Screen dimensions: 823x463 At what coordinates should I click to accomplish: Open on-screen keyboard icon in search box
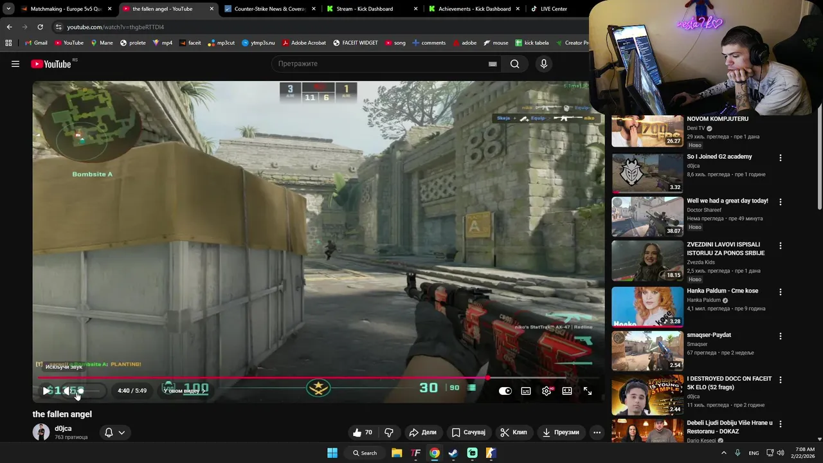pyautogui.click(x=493, y=64)
